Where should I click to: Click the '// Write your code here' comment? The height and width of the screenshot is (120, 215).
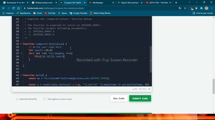[45, 47]
